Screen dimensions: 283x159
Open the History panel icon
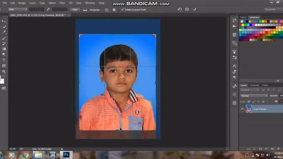tap(234, 20)
